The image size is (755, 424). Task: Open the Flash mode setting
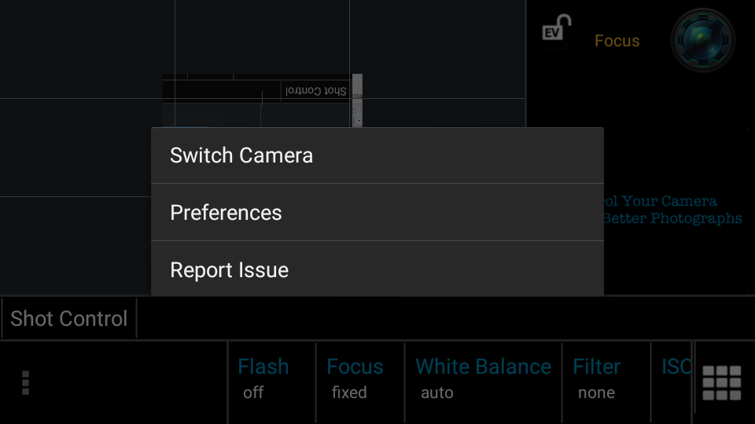pos(263,378)
